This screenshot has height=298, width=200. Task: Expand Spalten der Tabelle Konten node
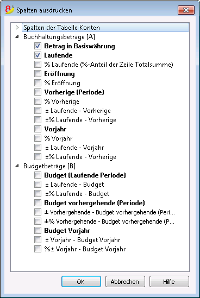pos(17,28)
